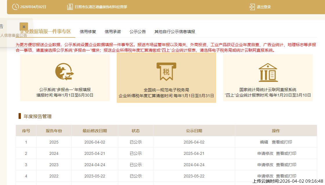This screenshot has width=325, height=185.
Task: Click 退出登录 to log out
Action: point(264,7)
